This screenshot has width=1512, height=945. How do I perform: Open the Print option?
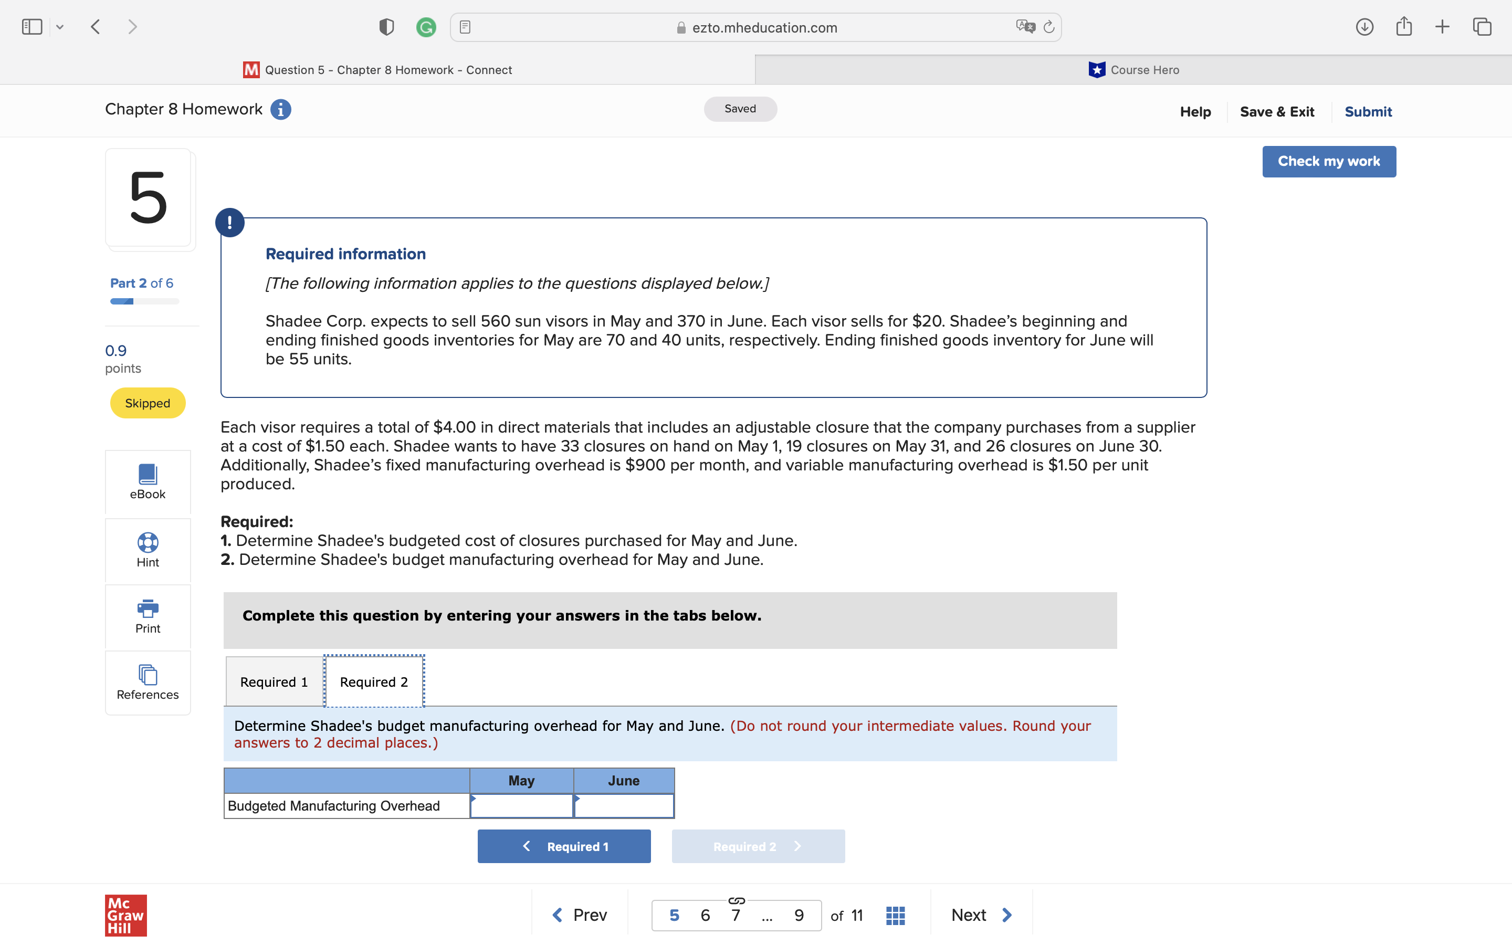(148, 610)
